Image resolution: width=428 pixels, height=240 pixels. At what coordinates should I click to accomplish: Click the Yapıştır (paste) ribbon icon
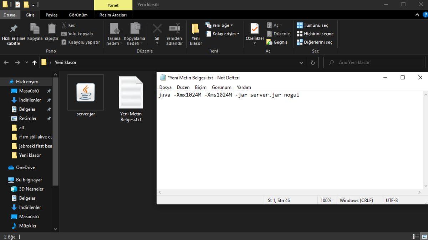click(x=52, y=29)
